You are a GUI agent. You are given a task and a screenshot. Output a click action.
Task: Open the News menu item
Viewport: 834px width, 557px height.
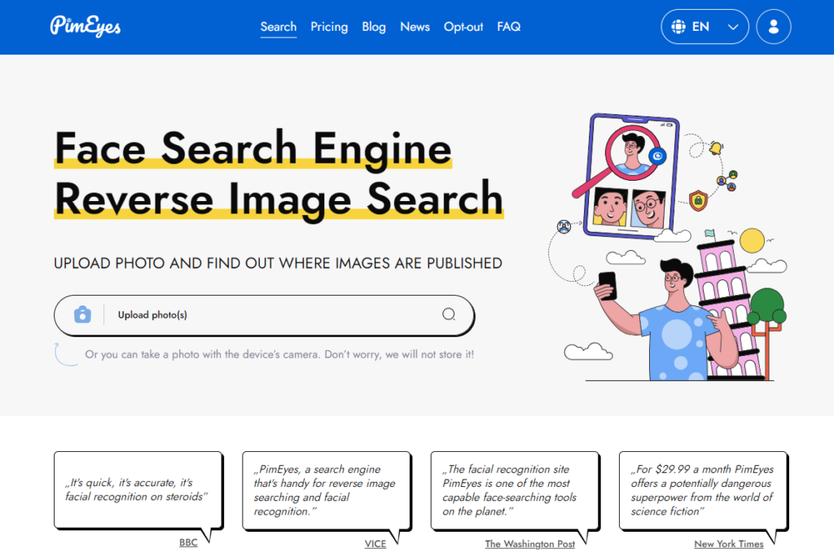click(x=415, y=27)
